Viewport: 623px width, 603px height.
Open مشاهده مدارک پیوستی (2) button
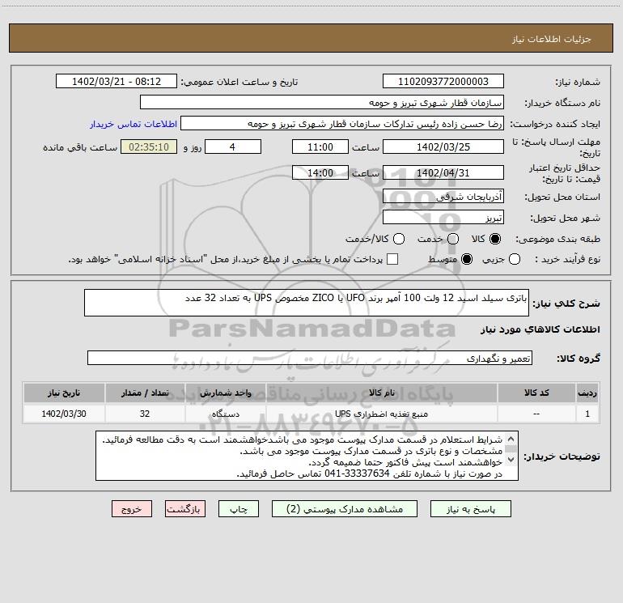coord(345,509)
